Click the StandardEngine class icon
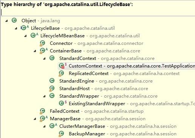 coord(52,81)
